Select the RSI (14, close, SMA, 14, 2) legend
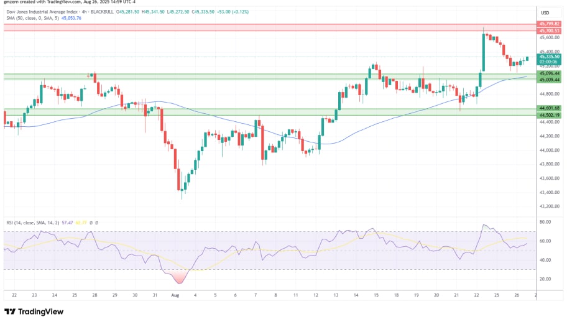This screenshot has height=319, width=567. click(32, 223)
